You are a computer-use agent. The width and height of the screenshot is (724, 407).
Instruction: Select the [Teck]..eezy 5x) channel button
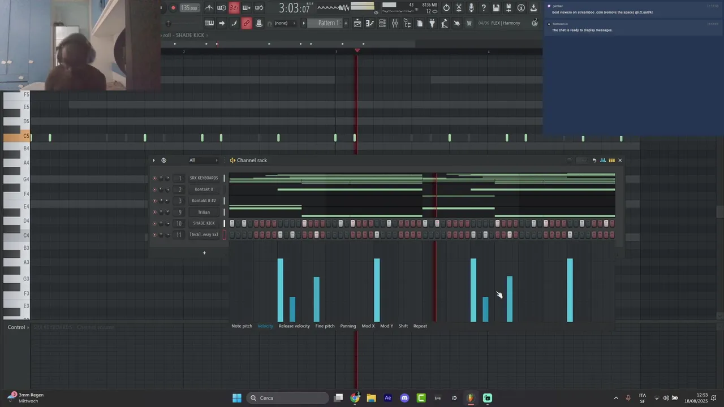pos(204,235)
